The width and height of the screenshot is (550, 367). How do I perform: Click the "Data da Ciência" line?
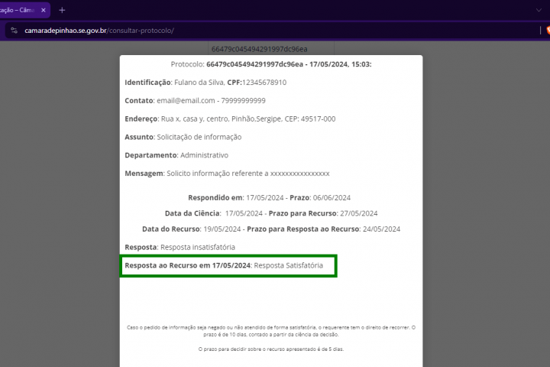pyautogui.click(x=270, y=213)
